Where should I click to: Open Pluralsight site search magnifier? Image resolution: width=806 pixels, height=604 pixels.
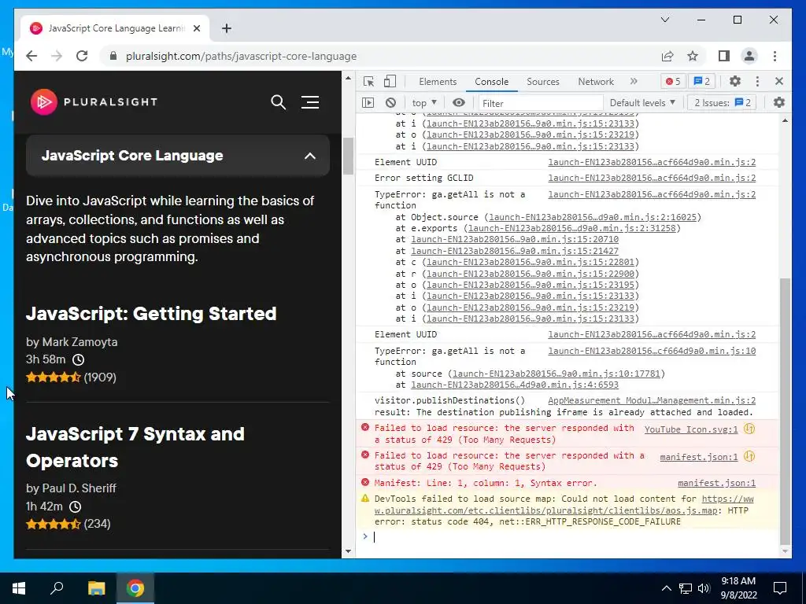pyautogui.click(x=278, y=102)
